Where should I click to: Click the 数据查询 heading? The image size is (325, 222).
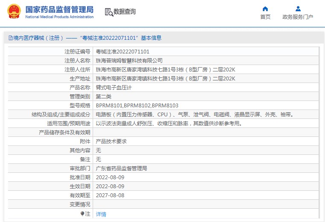pyautogui.click(x=125, y=12)
